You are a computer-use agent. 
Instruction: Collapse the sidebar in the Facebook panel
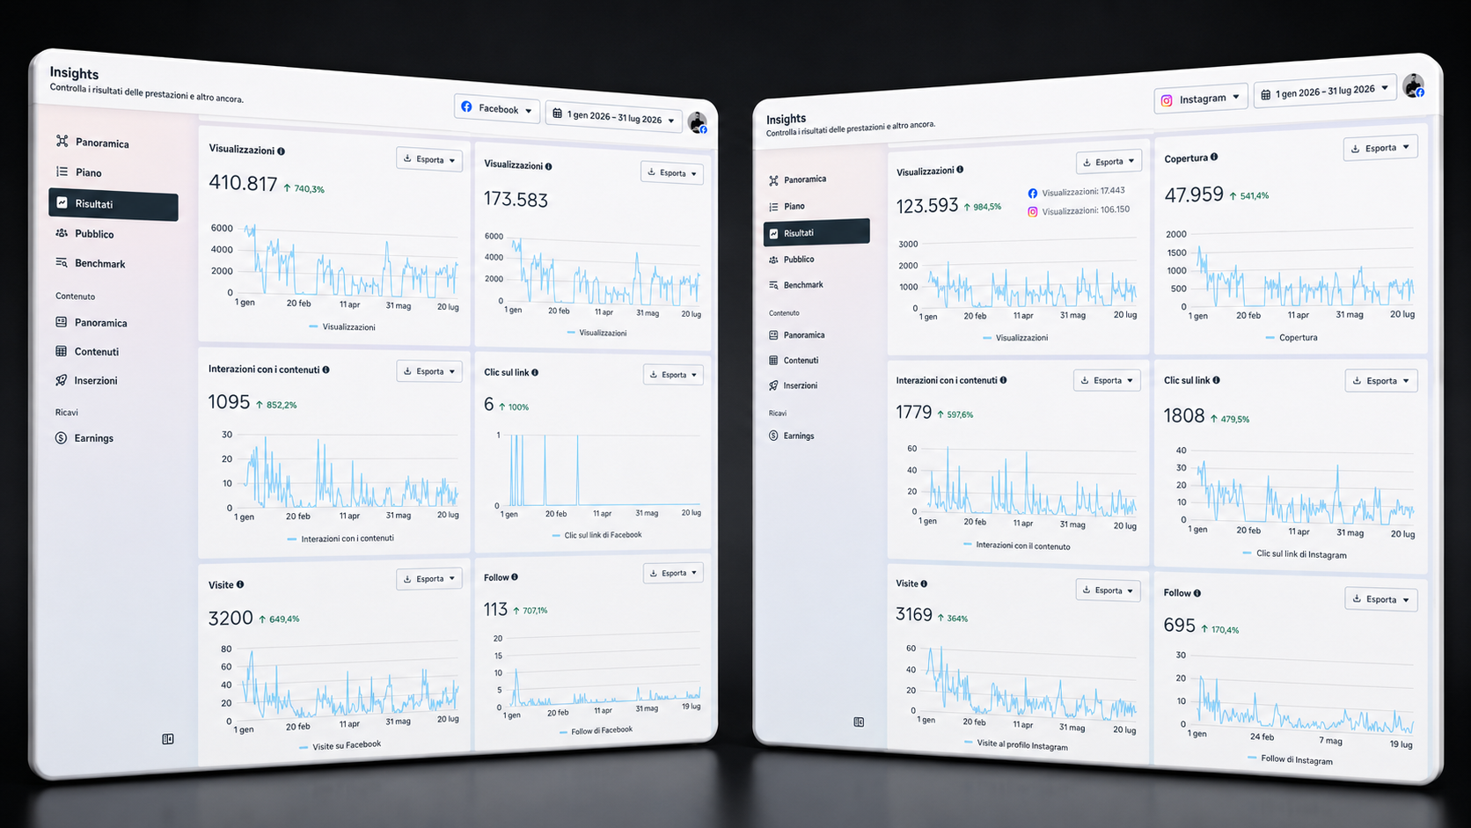168,739
